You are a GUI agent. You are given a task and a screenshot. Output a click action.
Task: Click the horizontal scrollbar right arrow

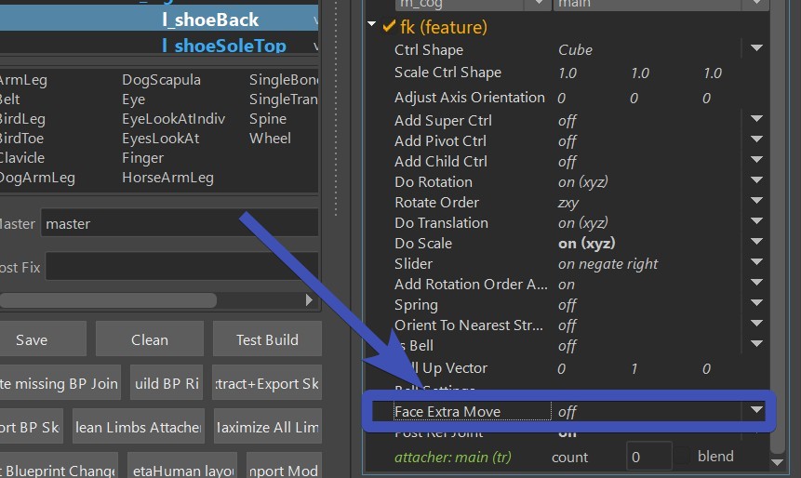(x=309, y=299)
